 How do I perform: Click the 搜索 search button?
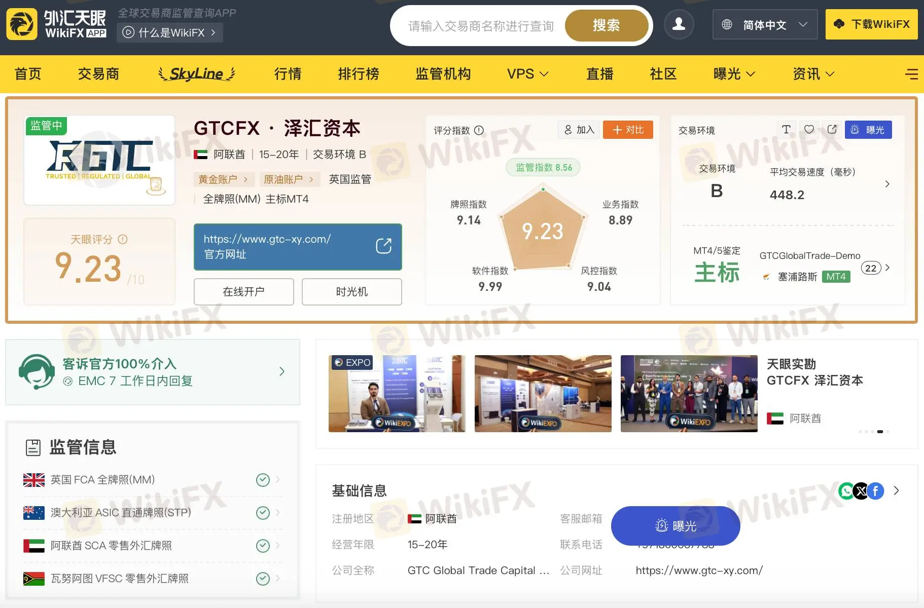pos(607,25)
